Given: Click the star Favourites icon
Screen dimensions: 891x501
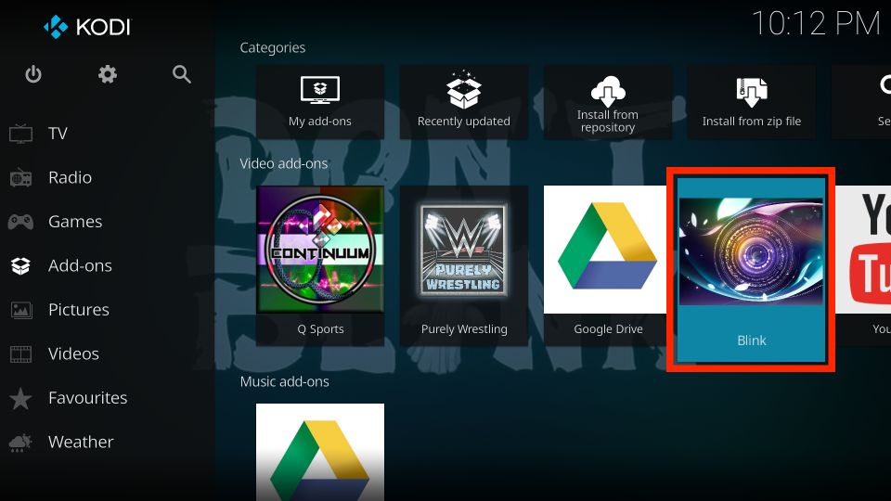Looking at the screenshot, I should pos(21,398).
